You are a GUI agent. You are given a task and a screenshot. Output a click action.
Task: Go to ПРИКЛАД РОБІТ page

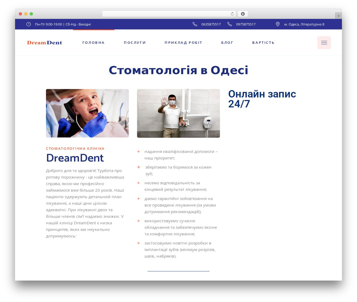pyautogui.click(x=183, y=43)
